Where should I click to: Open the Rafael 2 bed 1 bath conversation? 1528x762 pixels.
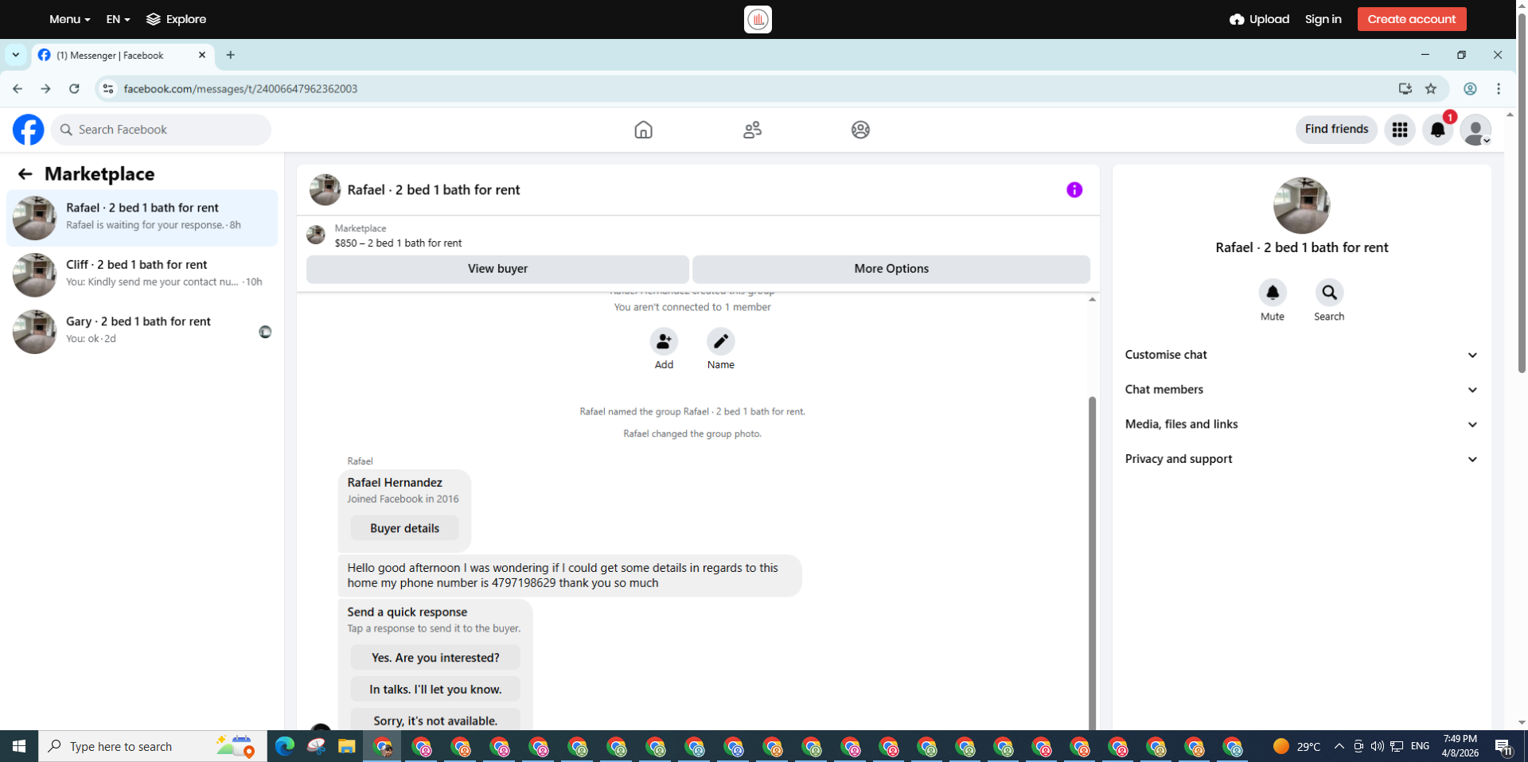[x=142, y=218]
